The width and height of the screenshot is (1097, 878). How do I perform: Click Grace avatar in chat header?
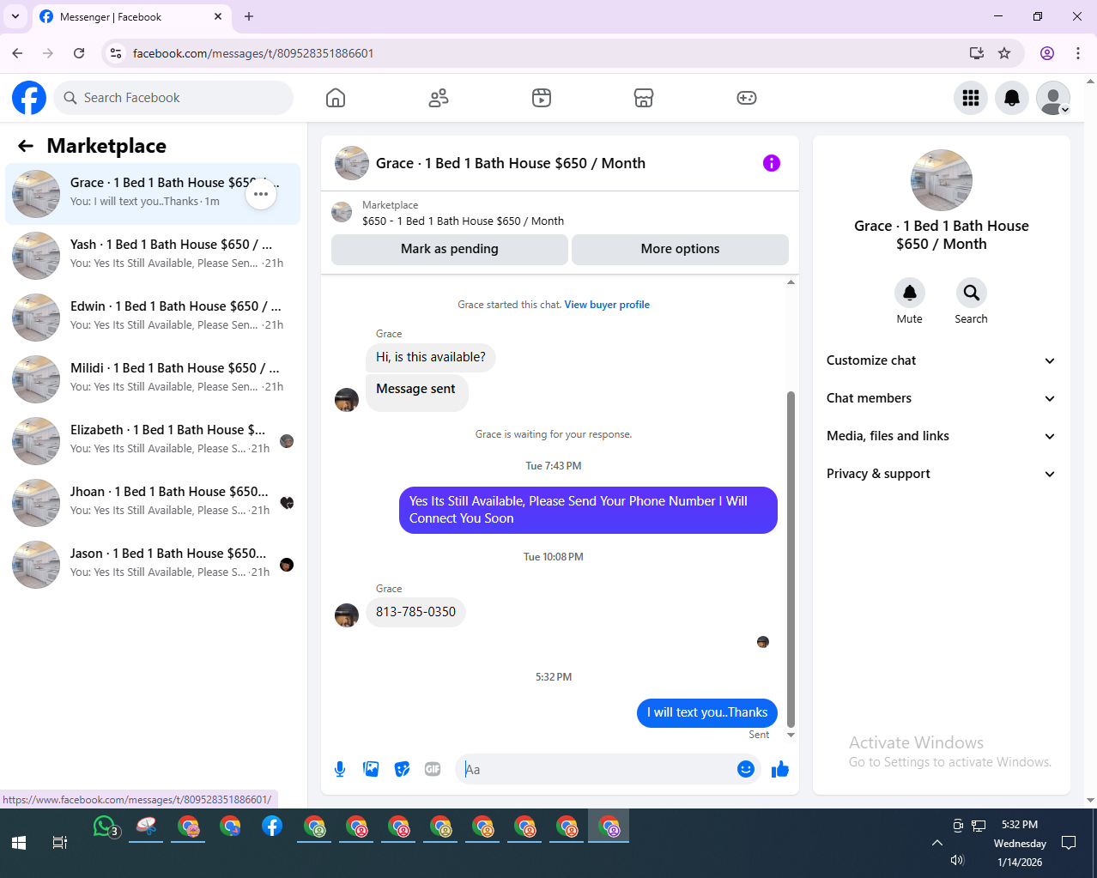tap(352, 163)
